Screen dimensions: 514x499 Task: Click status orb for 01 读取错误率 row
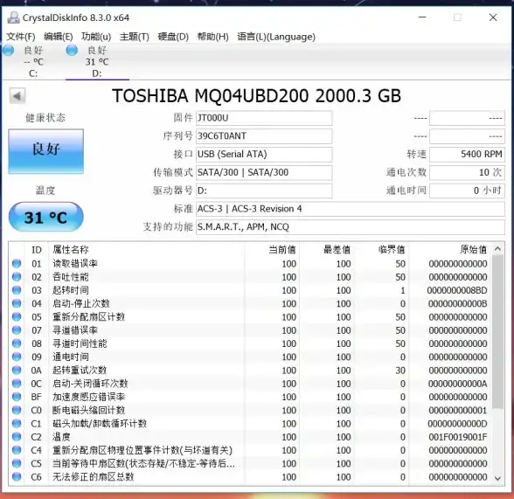[x=17, y=264]
